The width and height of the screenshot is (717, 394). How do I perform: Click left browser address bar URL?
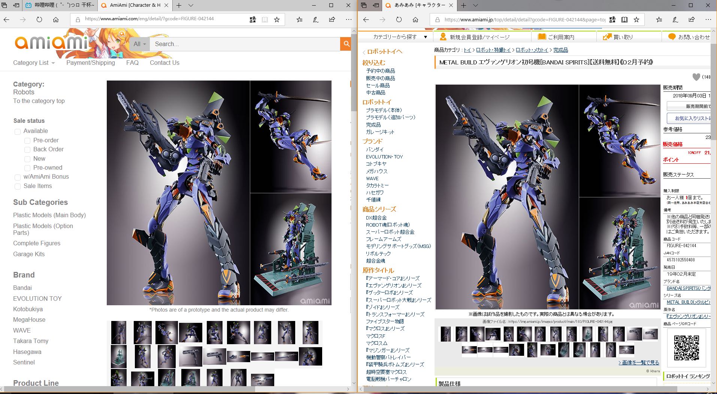click(x=149, y=19)
